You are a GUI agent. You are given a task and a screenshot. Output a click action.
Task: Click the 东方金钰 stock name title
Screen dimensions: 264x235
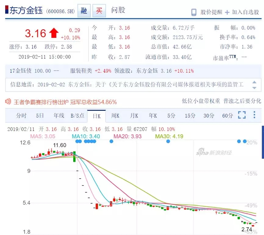pos(26,10)
